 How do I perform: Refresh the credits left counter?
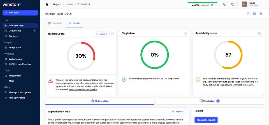coord(212,5)
